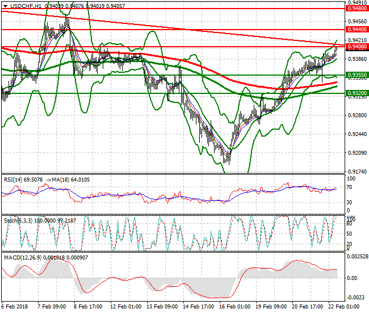The height and width of the screenshot is (313, 369).
Task: Click the 22 Feb 01:00 time axis label
Action: pos(343,307)
